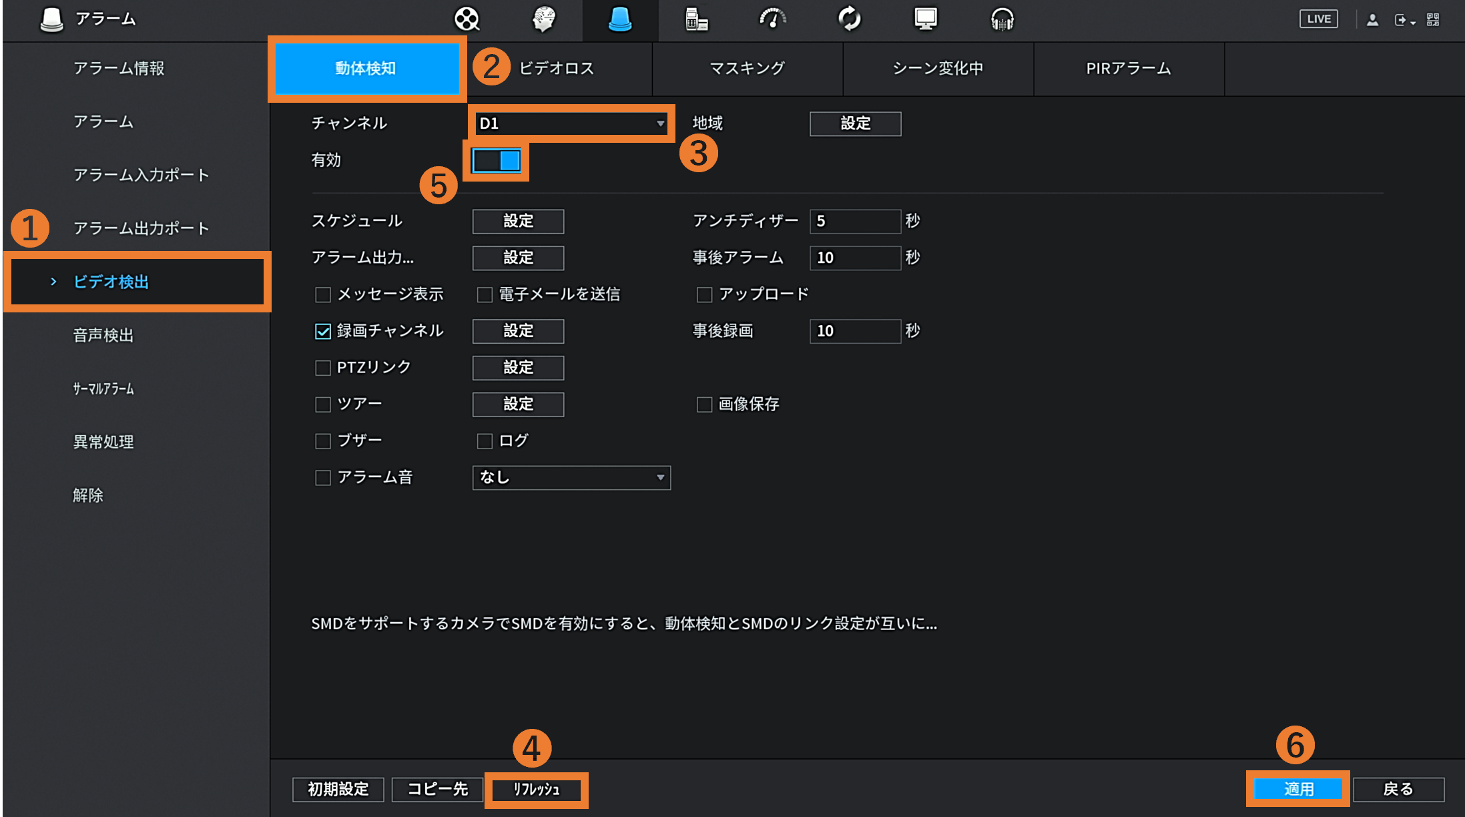Select 音声検出 in the sidebar
This screenshot has height=817, width=1465.
pos(103,335)
